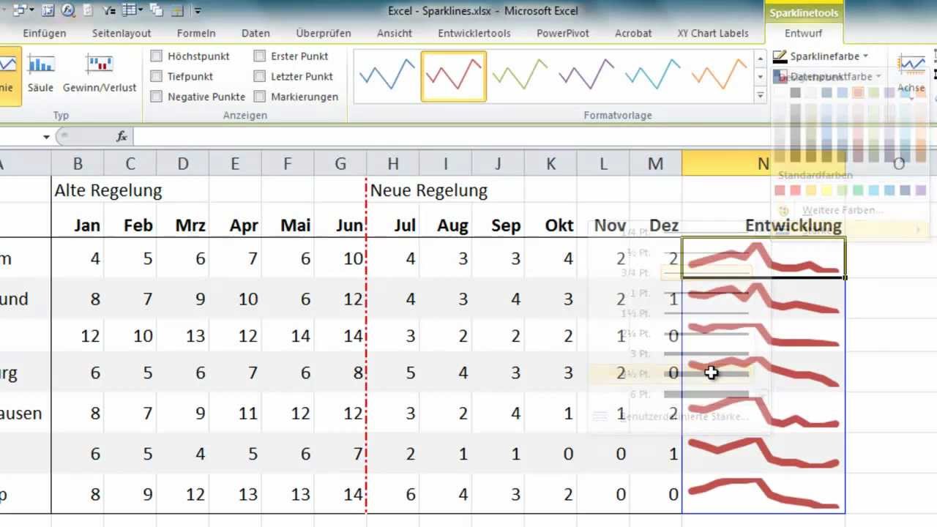Screen dimensions: 937x527
Task: Open the Entwicklertools tab
Action: tap(474, 33)
